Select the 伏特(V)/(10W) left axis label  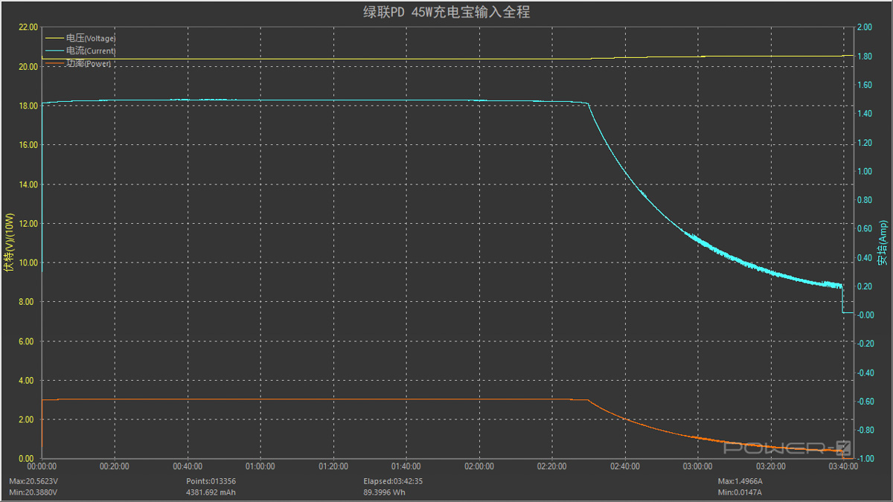click(9, 243)
